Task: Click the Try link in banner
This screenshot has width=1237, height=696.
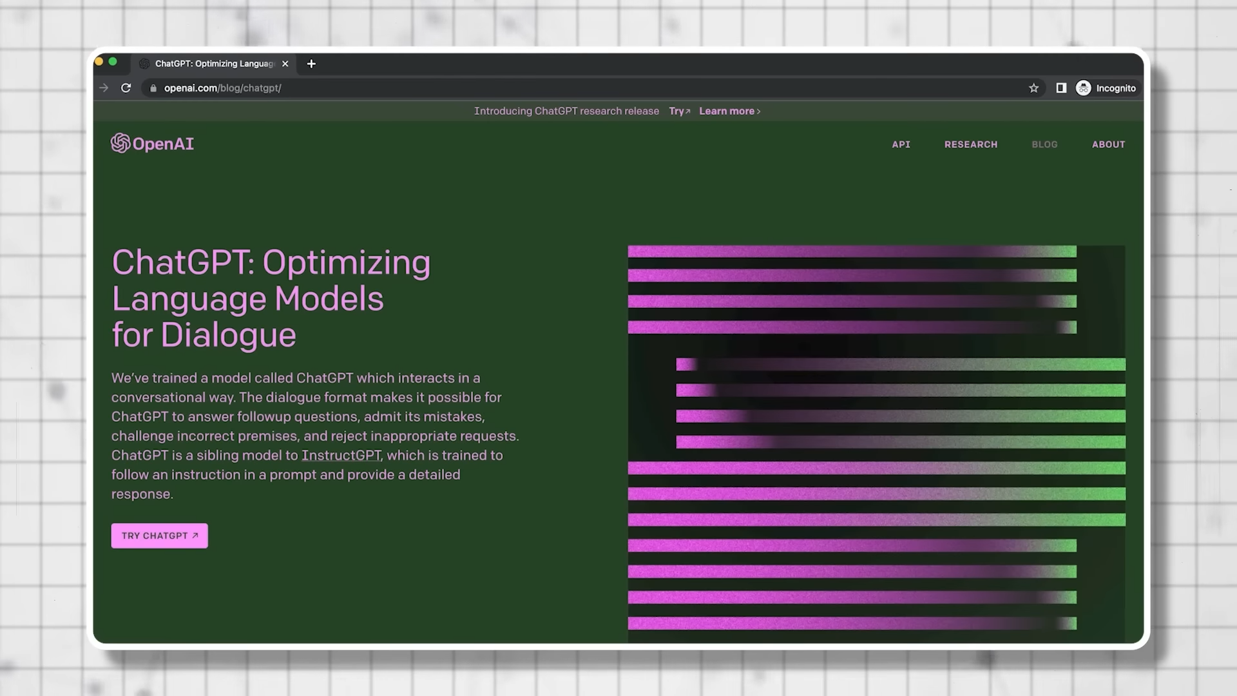Action: pyautogui.click(x=679, y=111)
